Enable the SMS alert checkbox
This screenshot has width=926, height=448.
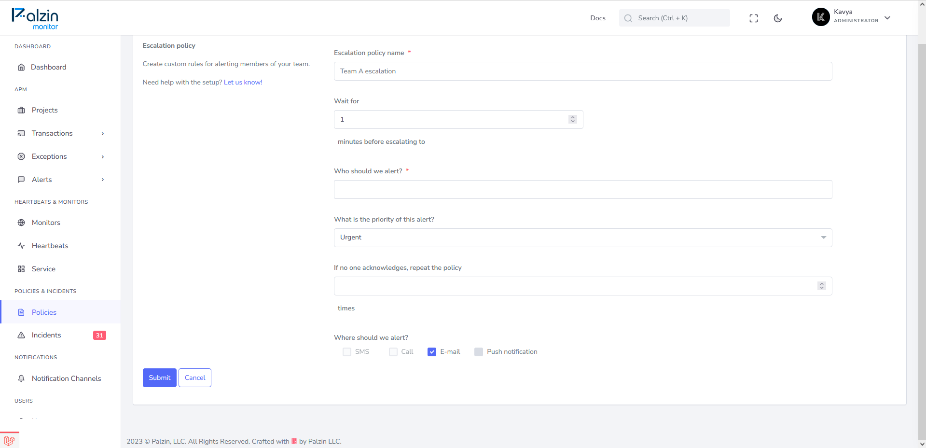pyautogui.click(x=347, y=352)
